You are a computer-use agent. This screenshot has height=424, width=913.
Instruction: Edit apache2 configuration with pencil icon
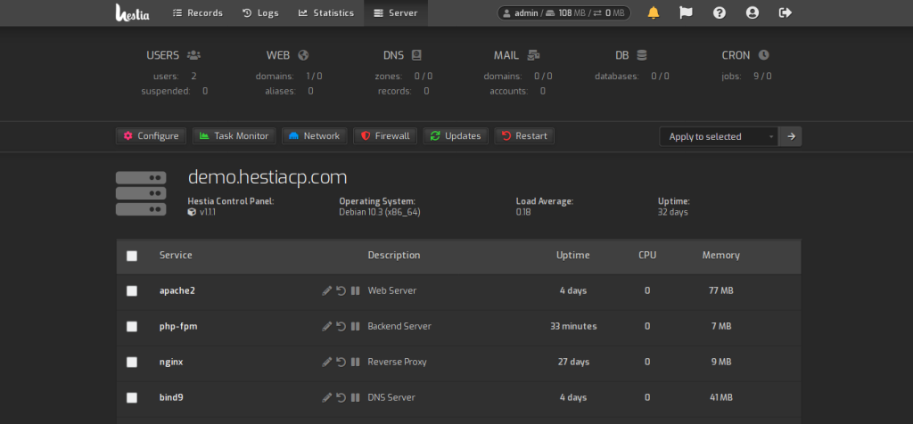pyautogui.click(x=326, y=290)
